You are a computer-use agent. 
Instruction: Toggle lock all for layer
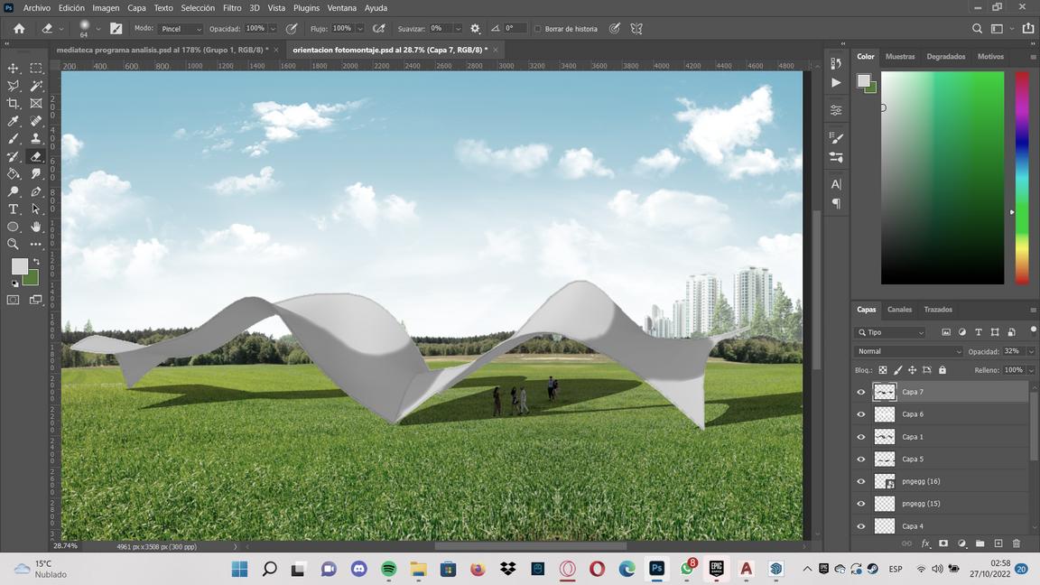click(x=942, y=370)
